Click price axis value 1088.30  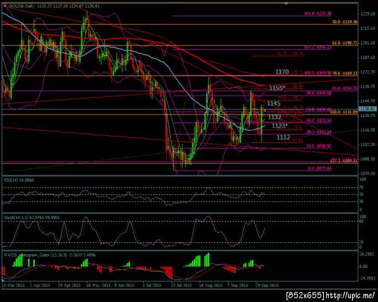pos(368,159)
